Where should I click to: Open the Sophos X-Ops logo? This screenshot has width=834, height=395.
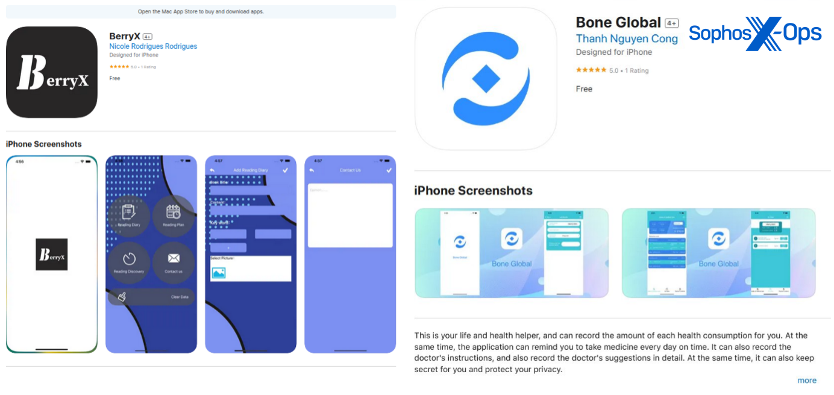click(755, 34)
